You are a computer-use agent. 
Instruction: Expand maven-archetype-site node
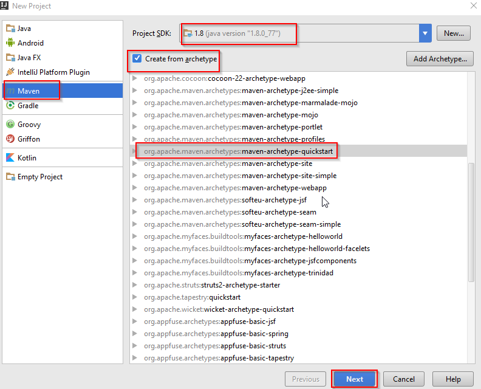134,164
